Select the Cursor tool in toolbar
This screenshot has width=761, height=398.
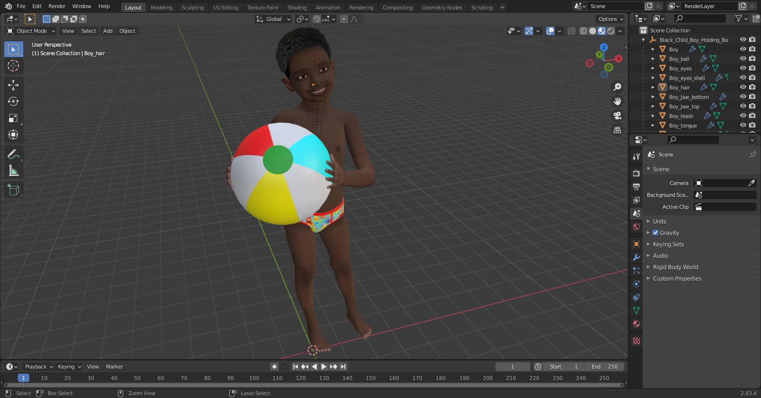[x=13, y=66]
